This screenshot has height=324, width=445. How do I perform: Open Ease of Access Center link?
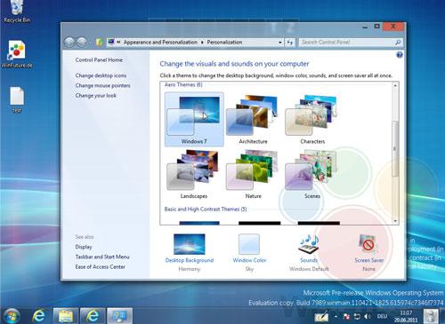coord(101,266)
